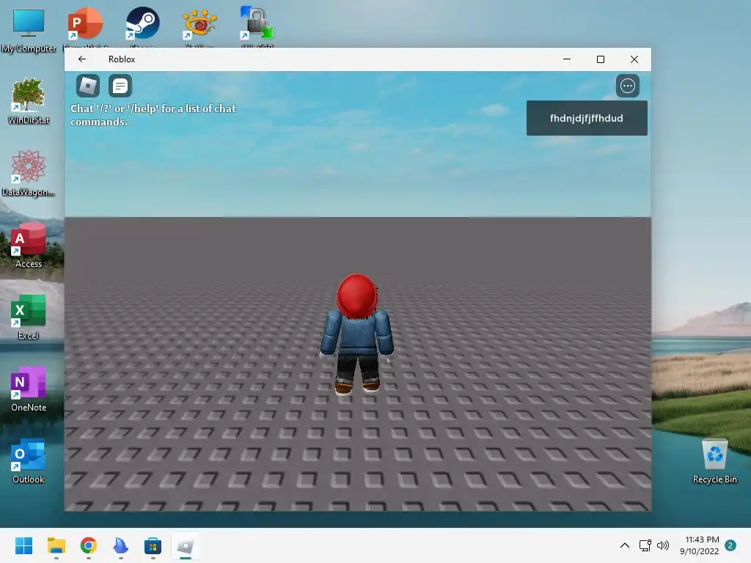This screenshot has width=751, height=563.
Task: Click the red-hat Roblox avatar
Action: (x=357, y=334)
